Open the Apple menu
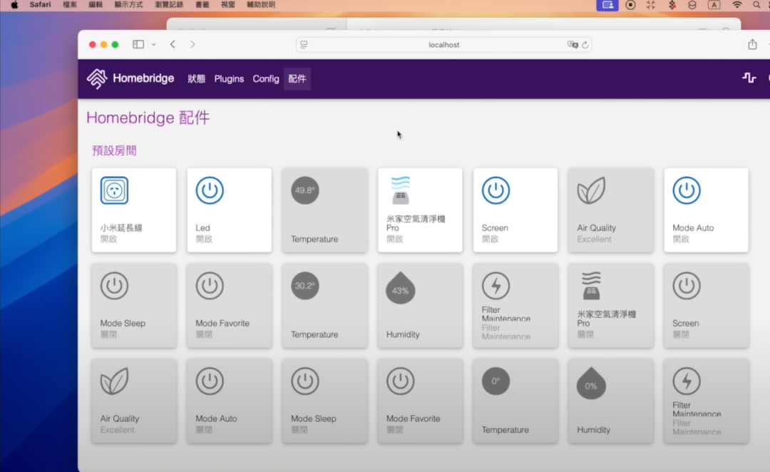The width and height of the screenshot is (770, 472). click(14, 5)
